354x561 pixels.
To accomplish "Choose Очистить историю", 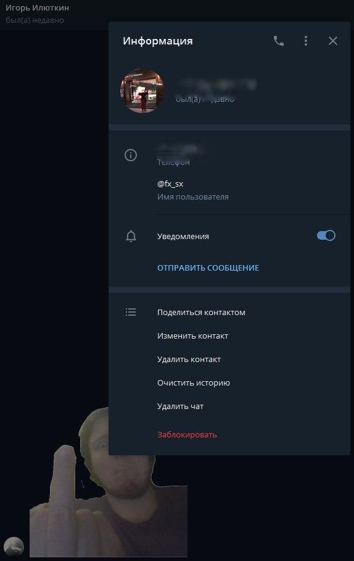I will point(194,383).
